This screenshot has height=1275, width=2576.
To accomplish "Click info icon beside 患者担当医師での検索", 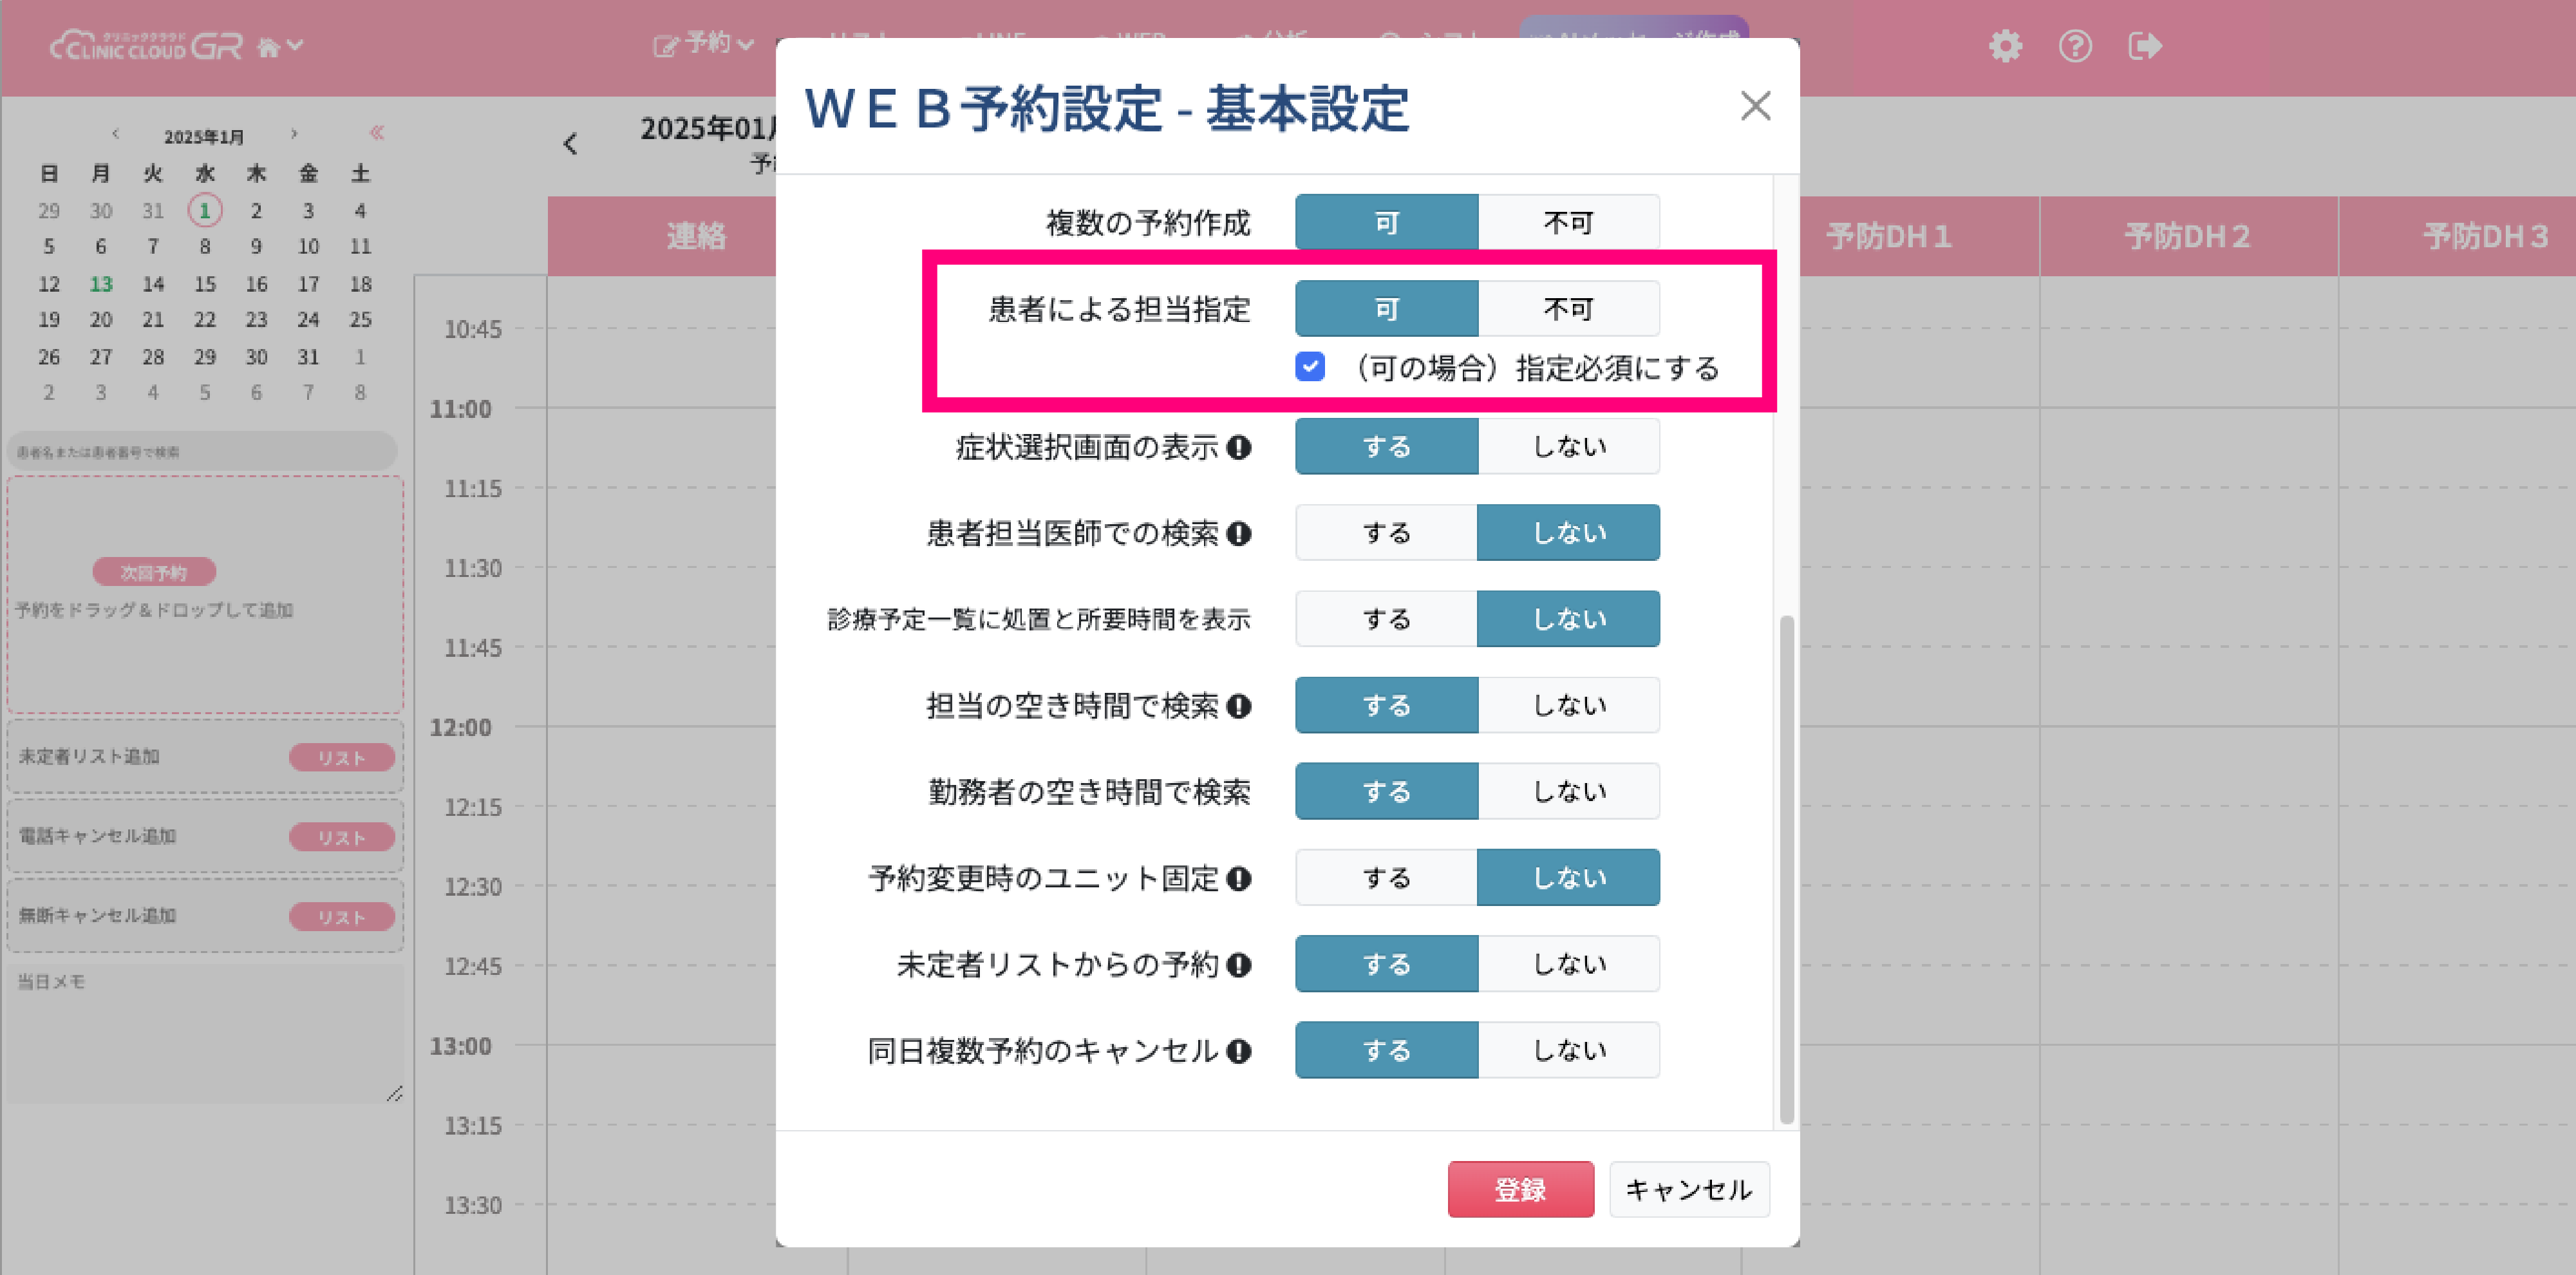I will point(1239,534).
